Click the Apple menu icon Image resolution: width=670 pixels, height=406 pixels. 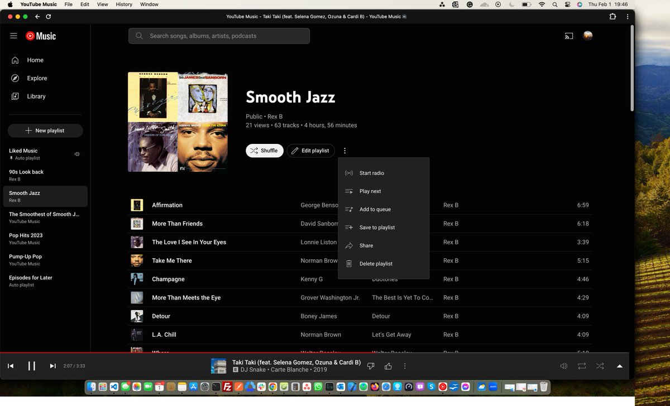(x=9, y=4)
